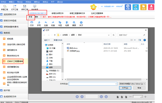Image resolution: width=162 pixels, height=103 pixels.
Task: Open the 导出 menu in menu bar
Action: pyautogui.click(x=20, y=2)
